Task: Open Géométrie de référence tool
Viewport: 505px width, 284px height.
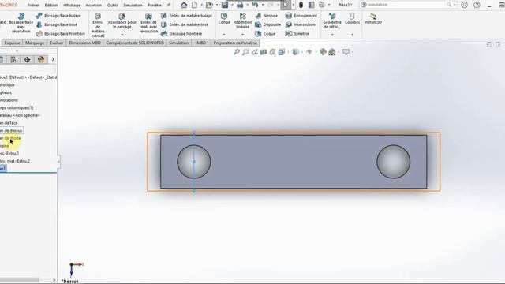Action: 332,21
